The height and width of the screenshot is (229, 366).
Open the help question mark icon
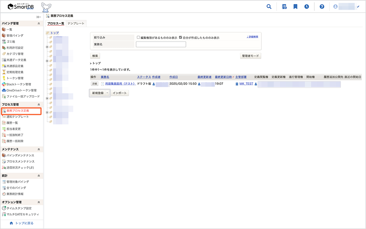click(322, 6)
